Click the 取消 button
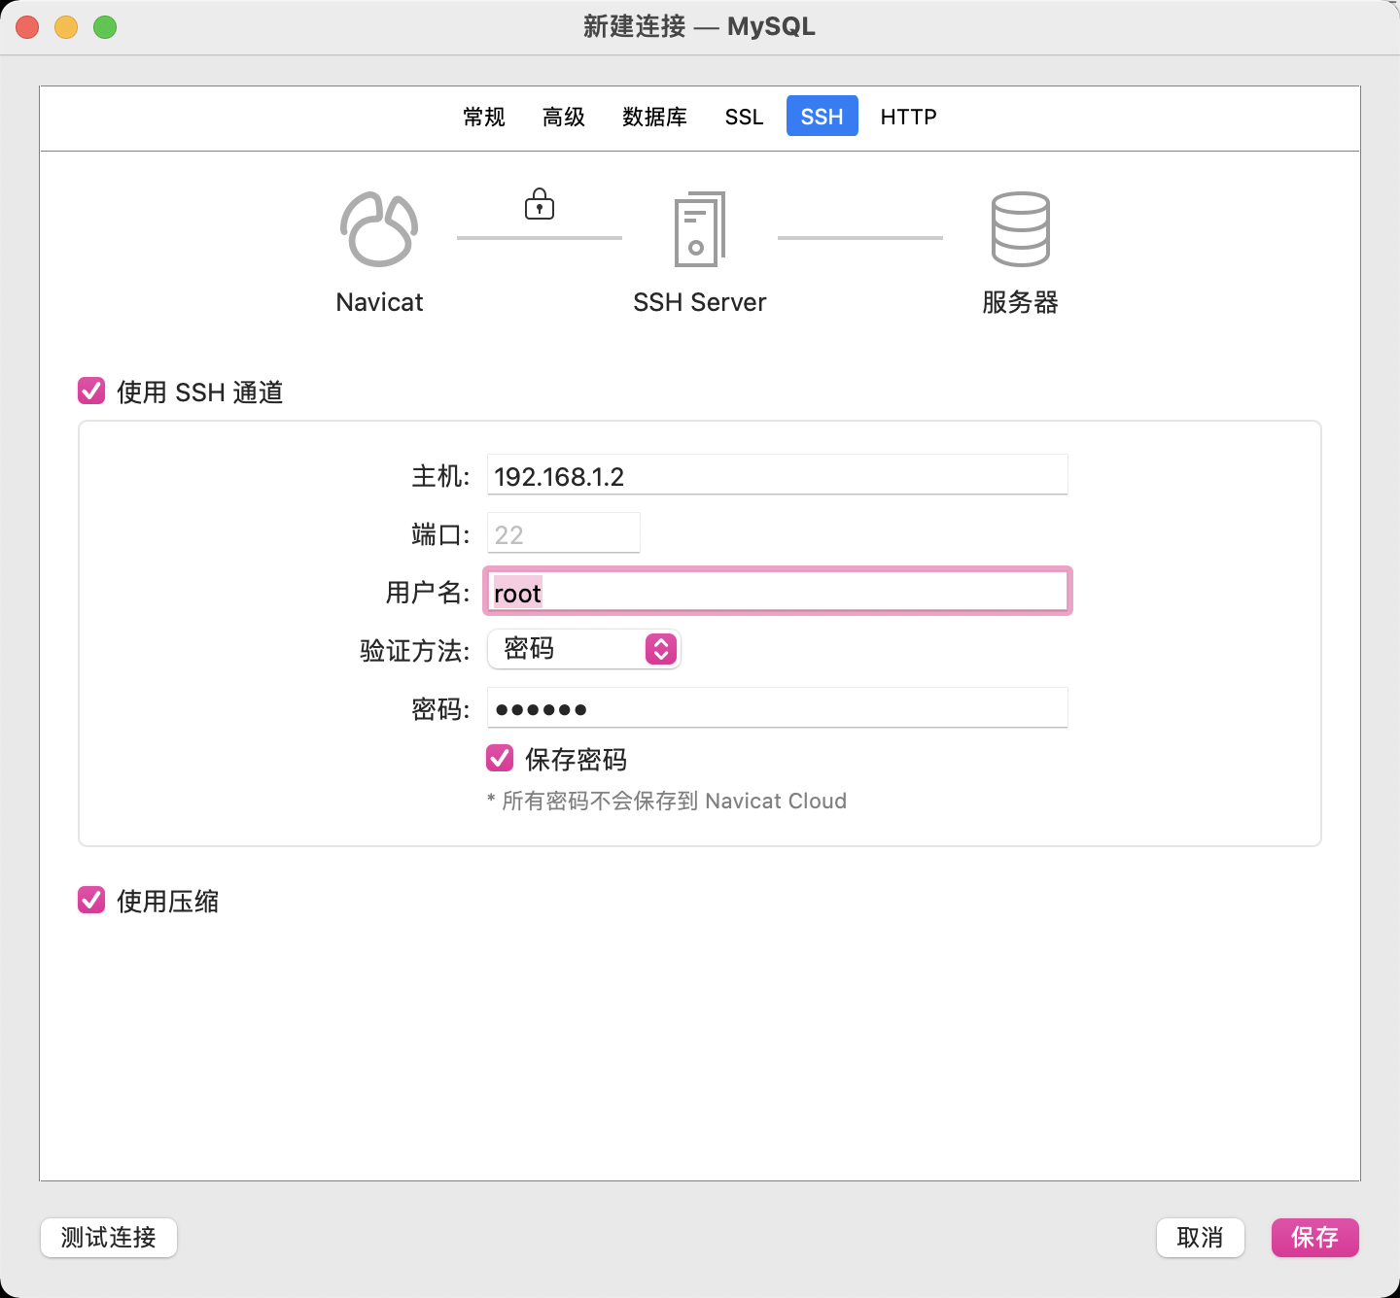Viewport: 1400px width, 1298px height. pos(1201,1238)
